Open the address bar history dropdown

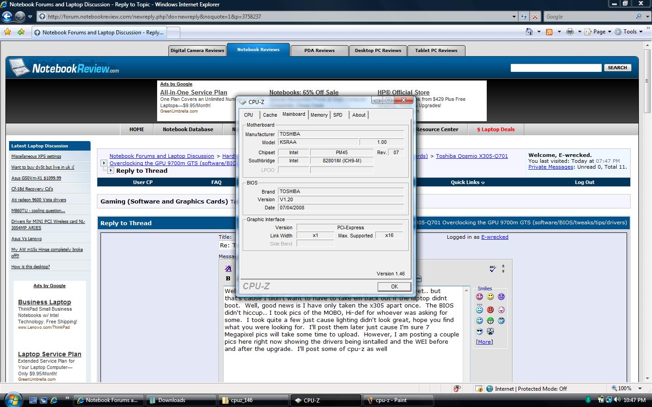click(514, 17)
